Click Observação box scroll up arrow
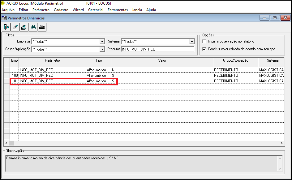The height and width of the screenshot is (180, 292). tap(280, 158)
